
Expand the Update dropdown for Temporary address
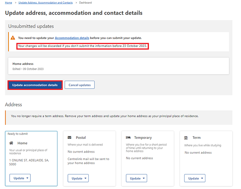[137, 178]
